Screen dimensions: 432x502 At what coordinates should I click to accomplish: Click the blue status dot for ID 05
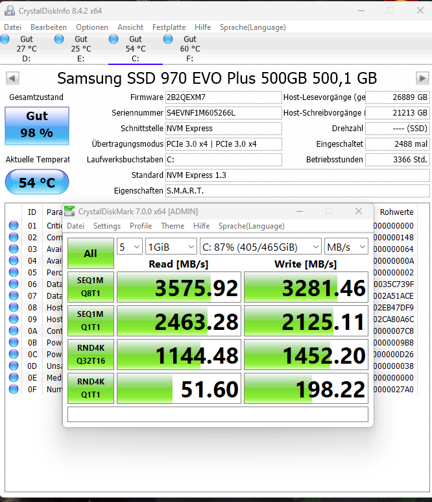coord(14,272)
